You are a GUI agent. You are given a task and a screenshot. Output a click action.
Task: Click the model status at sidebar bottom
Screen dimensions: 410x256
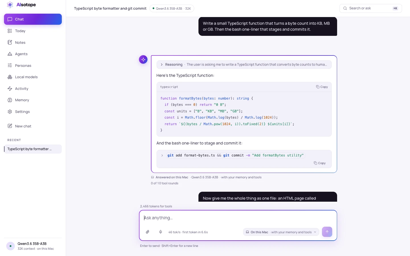click(x=33, y=246)
